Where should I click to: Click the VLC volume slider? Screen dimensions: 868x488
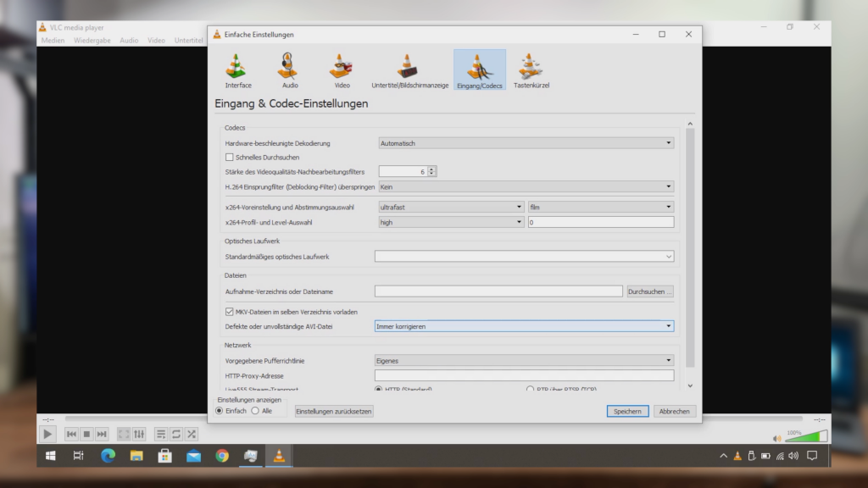805,437
